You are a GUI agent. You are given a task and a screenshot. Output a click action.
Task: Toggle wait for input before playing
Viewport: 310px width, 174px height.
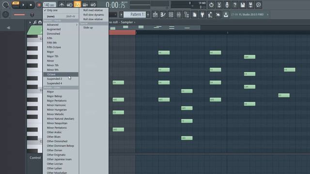69,5
